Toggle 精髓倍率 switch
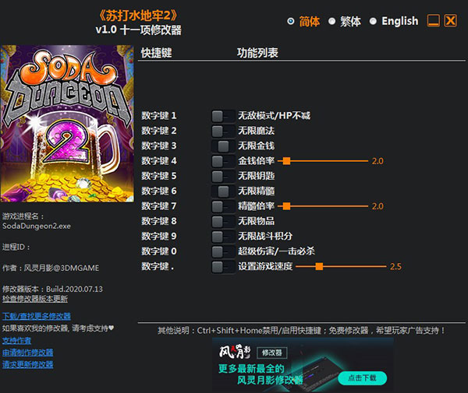468x393 pixels. (x=223, y=206)
